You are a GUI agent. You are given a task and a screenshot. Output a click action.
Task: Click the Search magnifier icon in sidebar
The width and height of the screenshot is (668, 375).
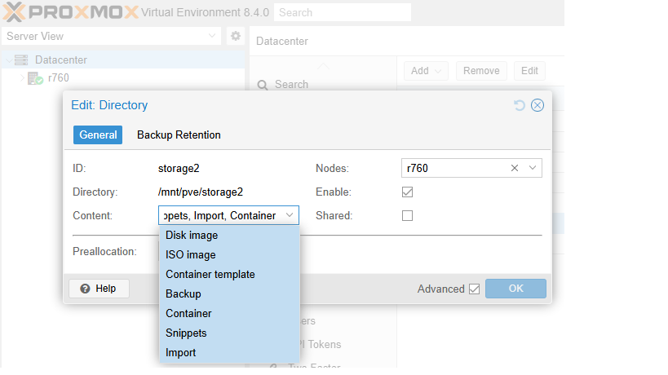click(263, 84)
